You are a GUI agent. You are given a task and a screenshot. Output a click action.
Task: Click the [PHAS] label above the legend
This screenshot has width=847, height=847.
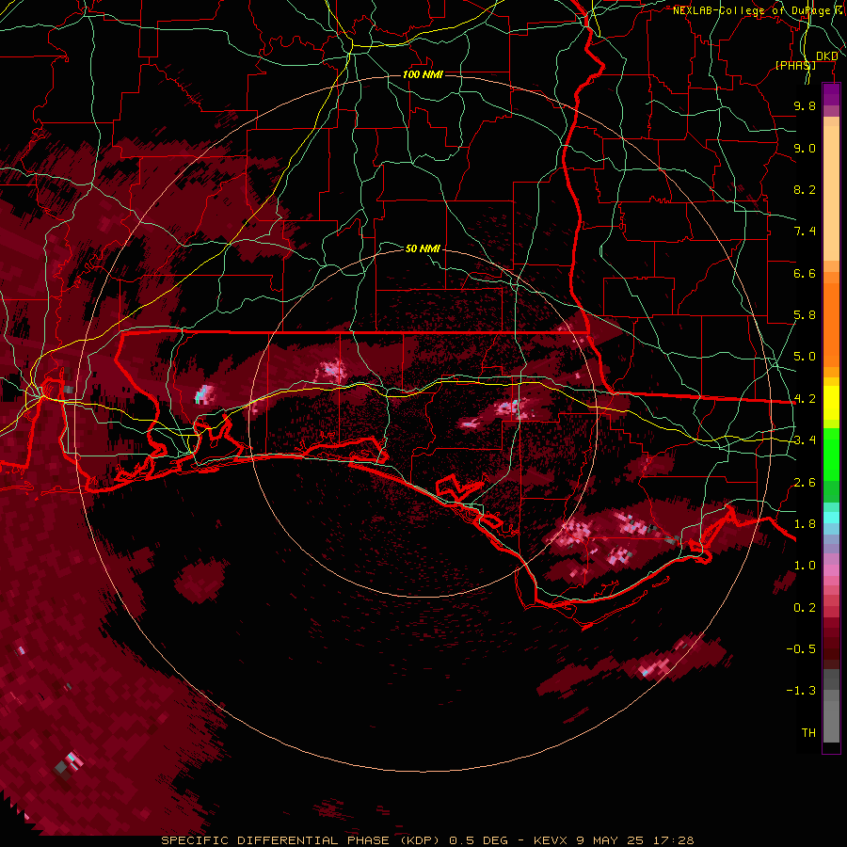[795, 65]
